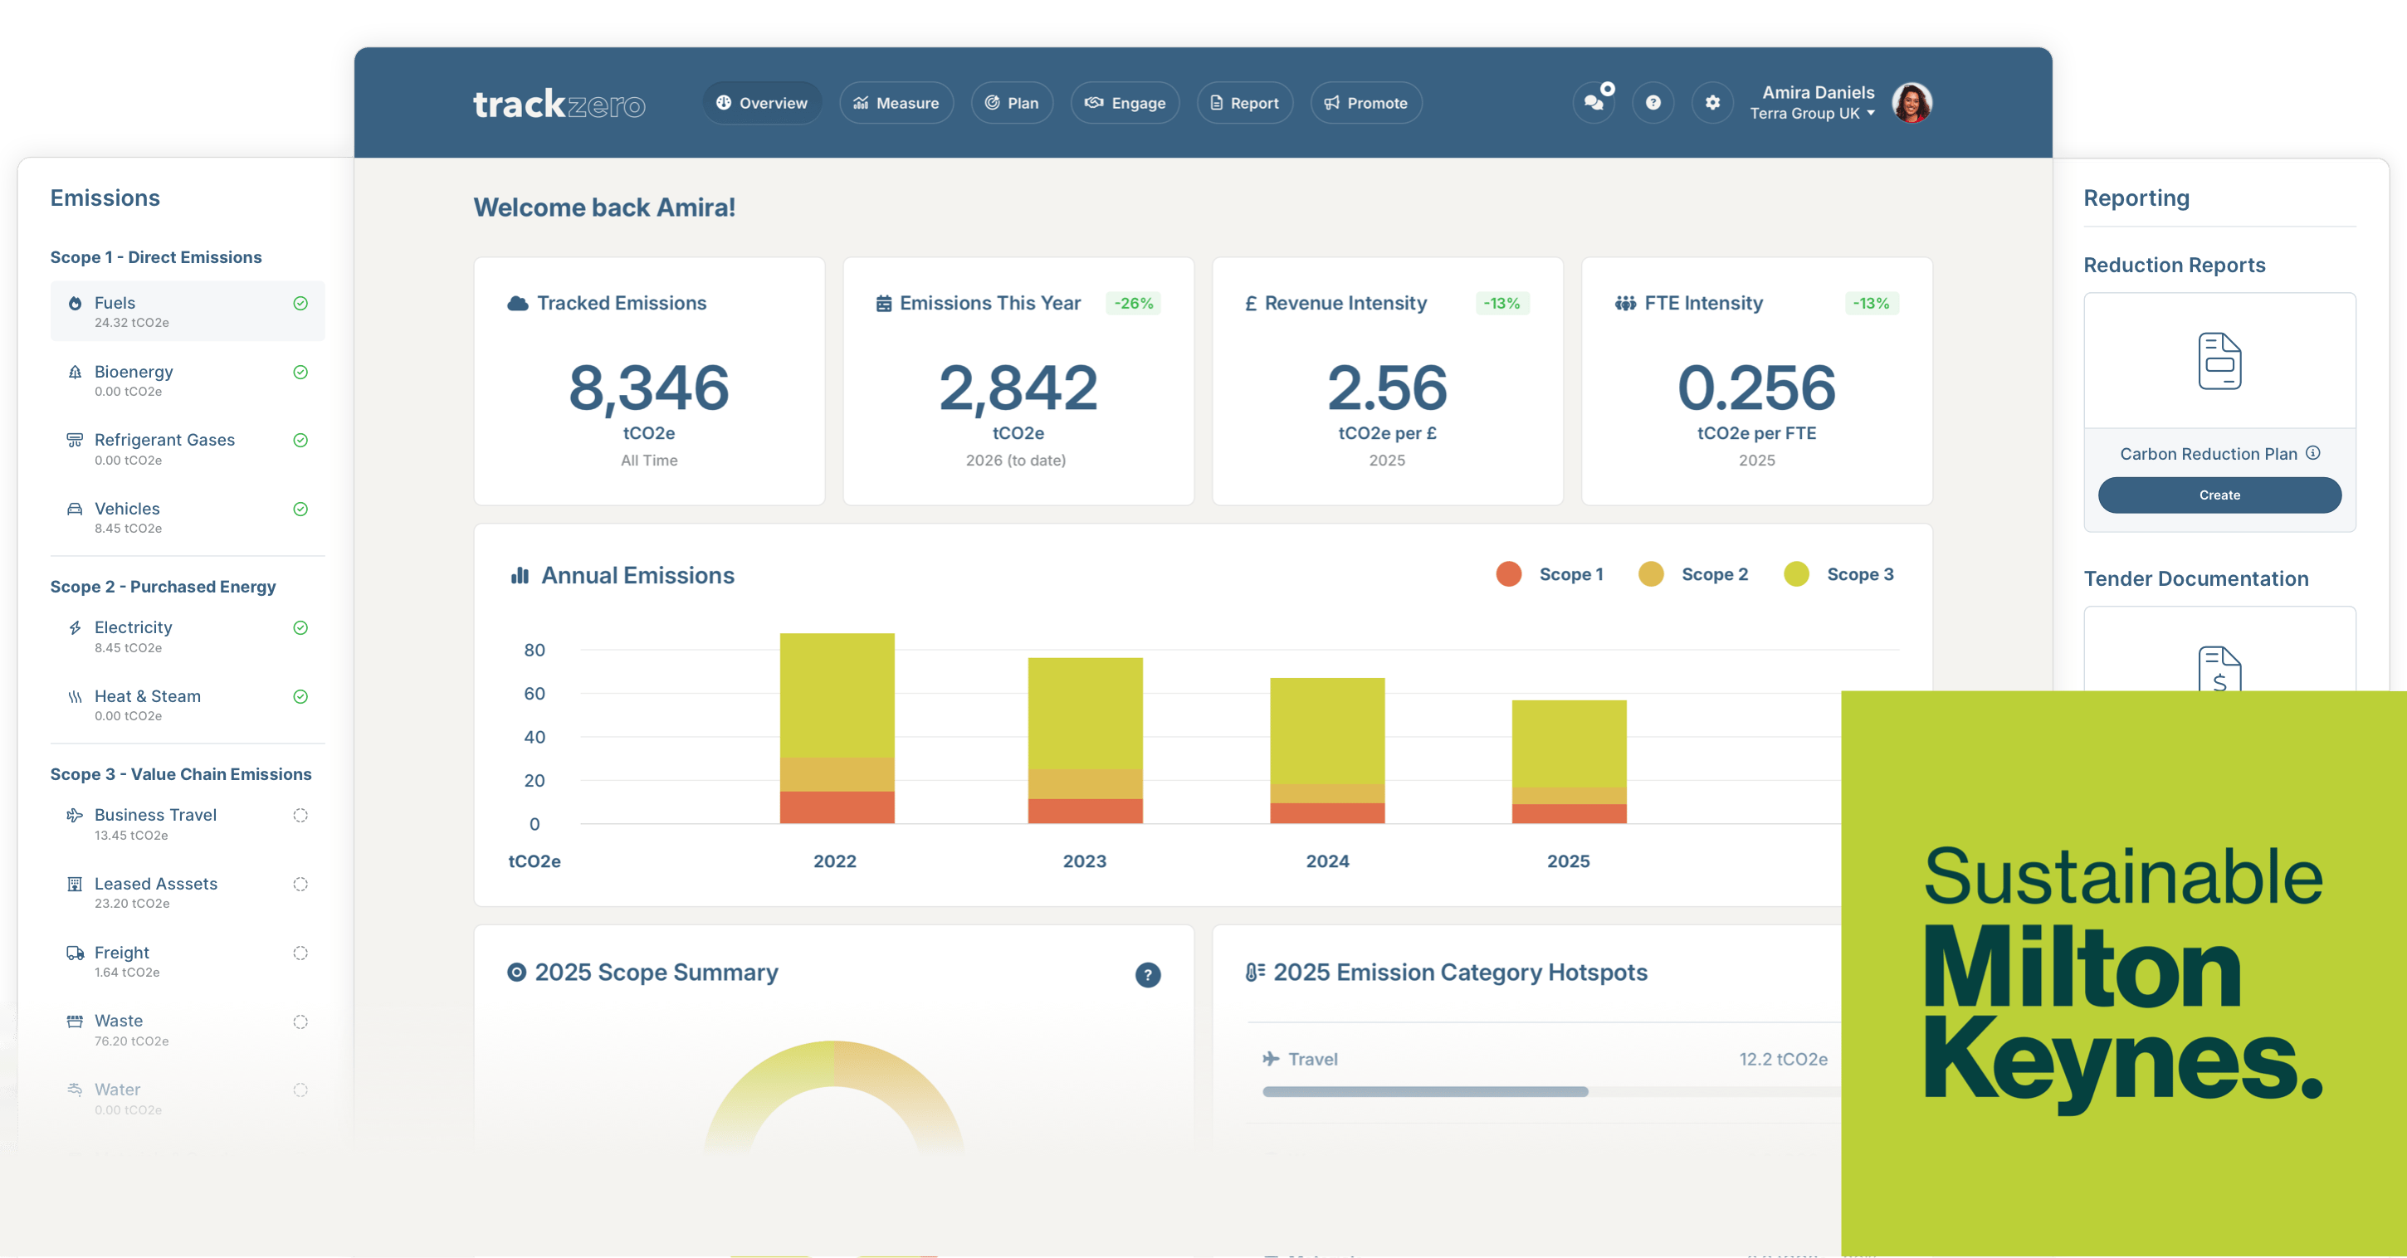This screenshot has height=1258, width=2407.
Task: Click the Revenue Intensity pound icon
Action: (1251, 304)
